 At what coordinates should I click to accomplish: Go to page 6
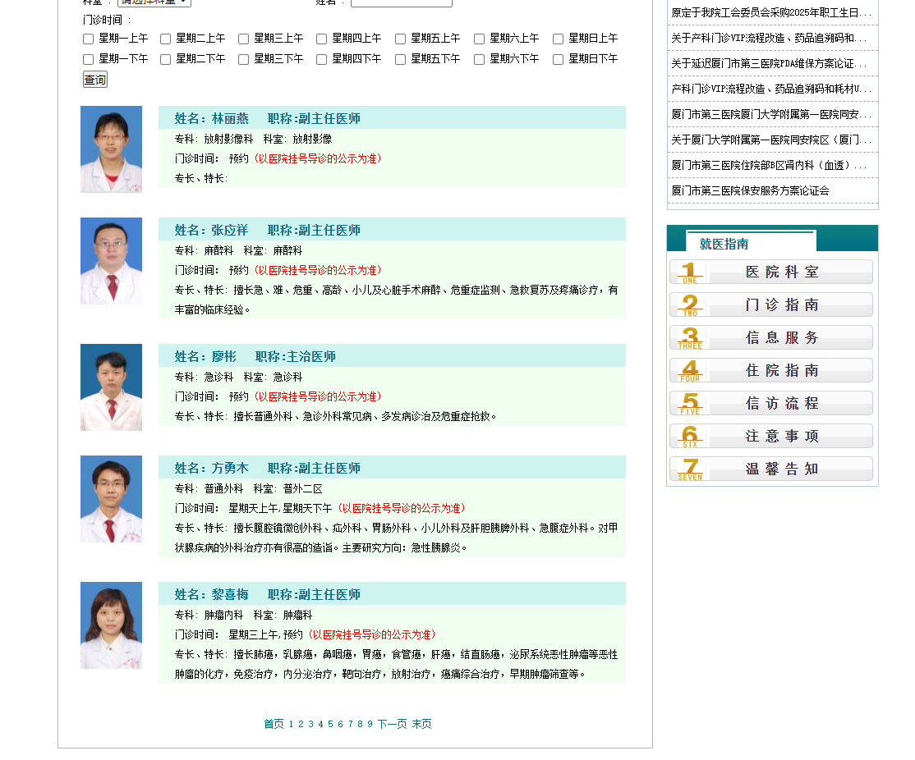pyautogui.click(x=340, y=724)
